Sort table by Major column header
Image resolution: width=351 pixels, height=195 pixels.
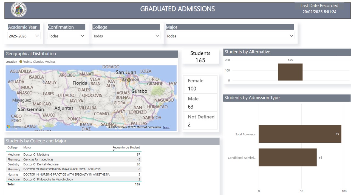(27, 148)
